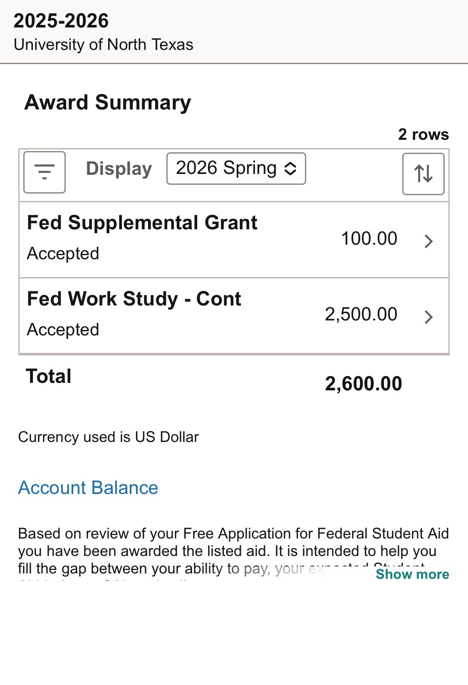Click the University of North Texas text

tap(104, 45)
